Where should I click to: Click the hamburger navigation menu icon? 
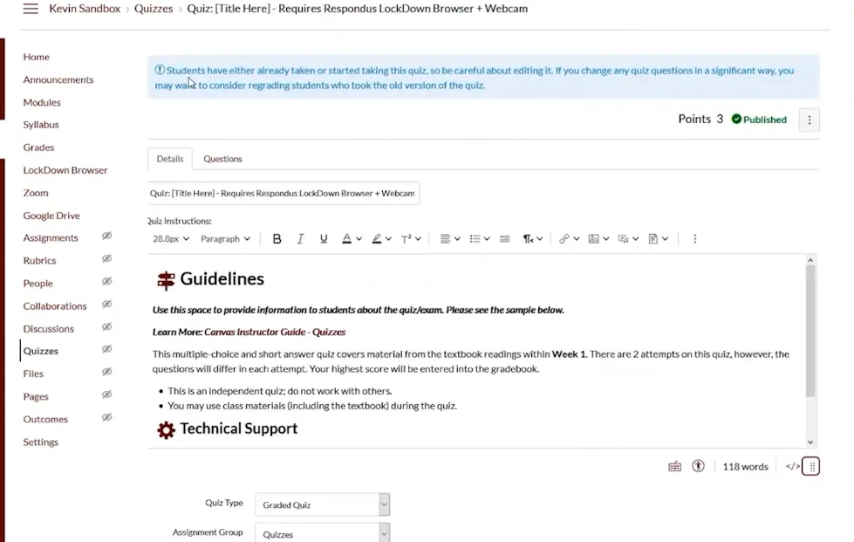coord(31,9)
